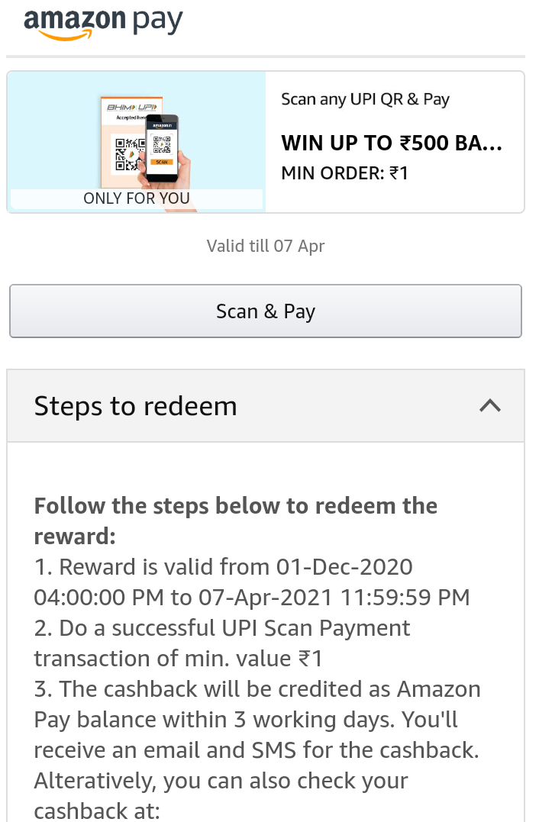Open the WIN UP TO ₹500 offer title
The height and width of the screenshot is (822, 539).
tap(391, 143)
